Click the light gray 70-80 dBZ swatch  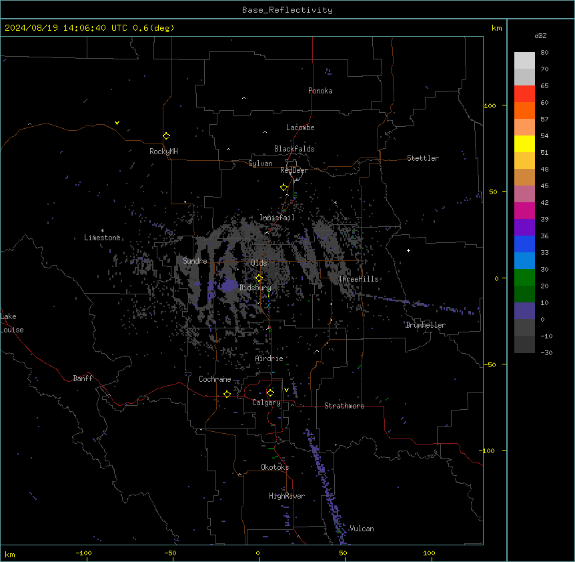[x=524, y=60]
